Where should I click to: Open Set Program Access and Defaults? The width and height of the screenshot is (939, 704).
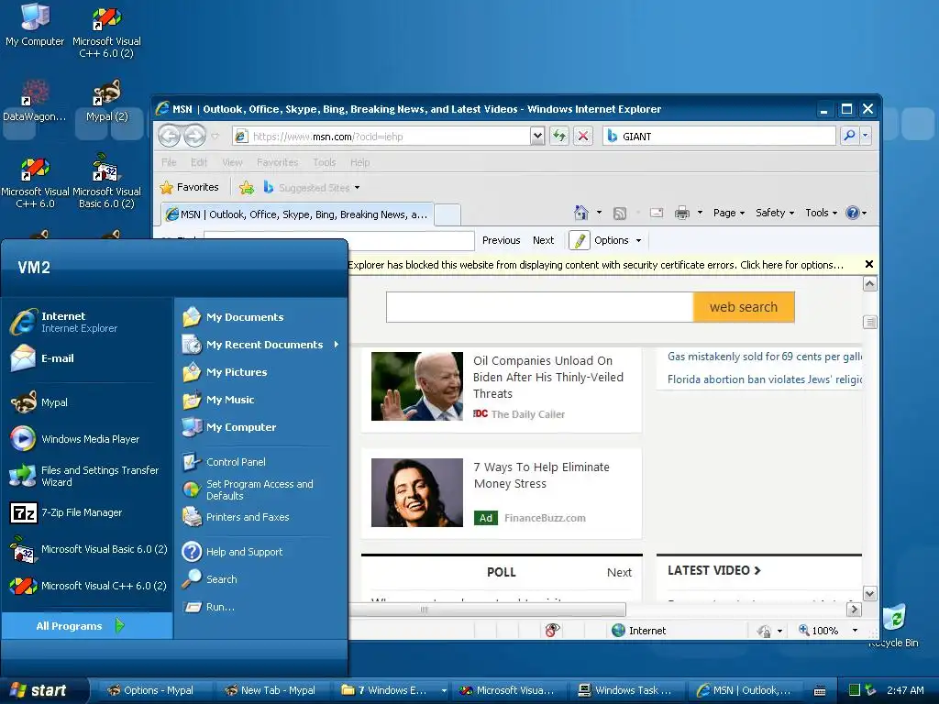[x=260, y=489]
